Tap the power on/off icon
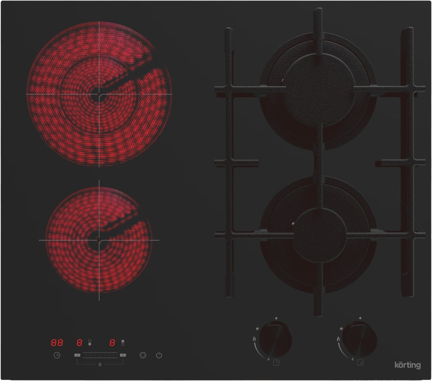 tap(159, 355)
